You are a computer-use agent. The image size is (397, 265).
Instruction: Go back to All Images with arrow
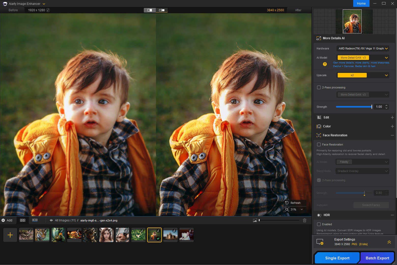(51, 220)
